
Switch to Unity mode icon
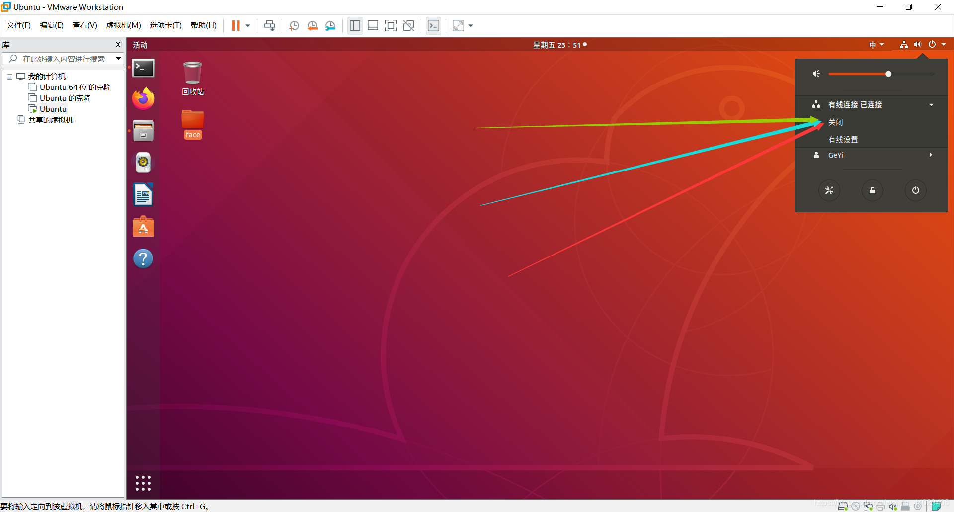tap(408, 25)
